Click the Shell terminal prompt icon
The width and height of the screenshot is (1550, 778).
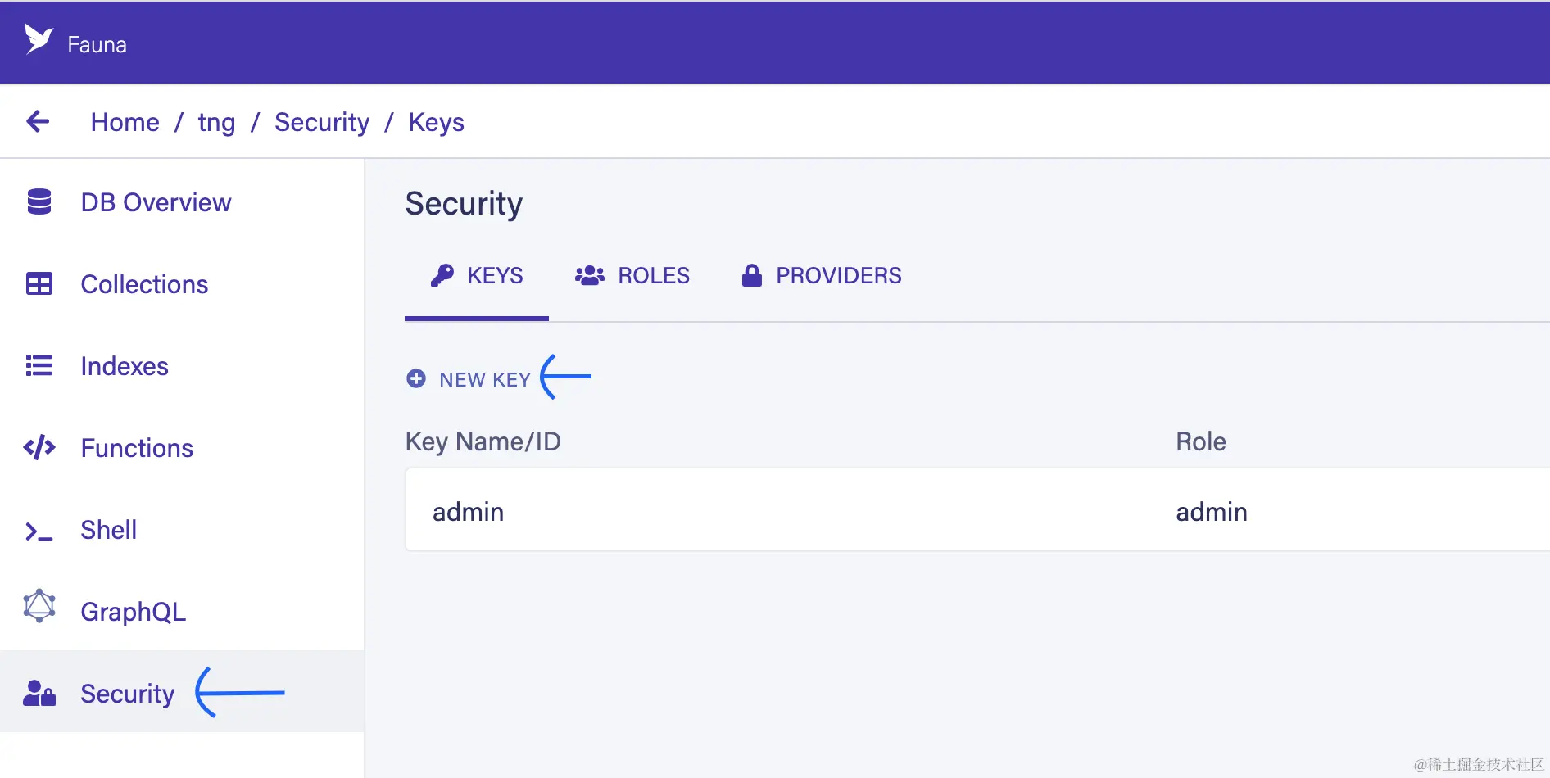[39, 531]
